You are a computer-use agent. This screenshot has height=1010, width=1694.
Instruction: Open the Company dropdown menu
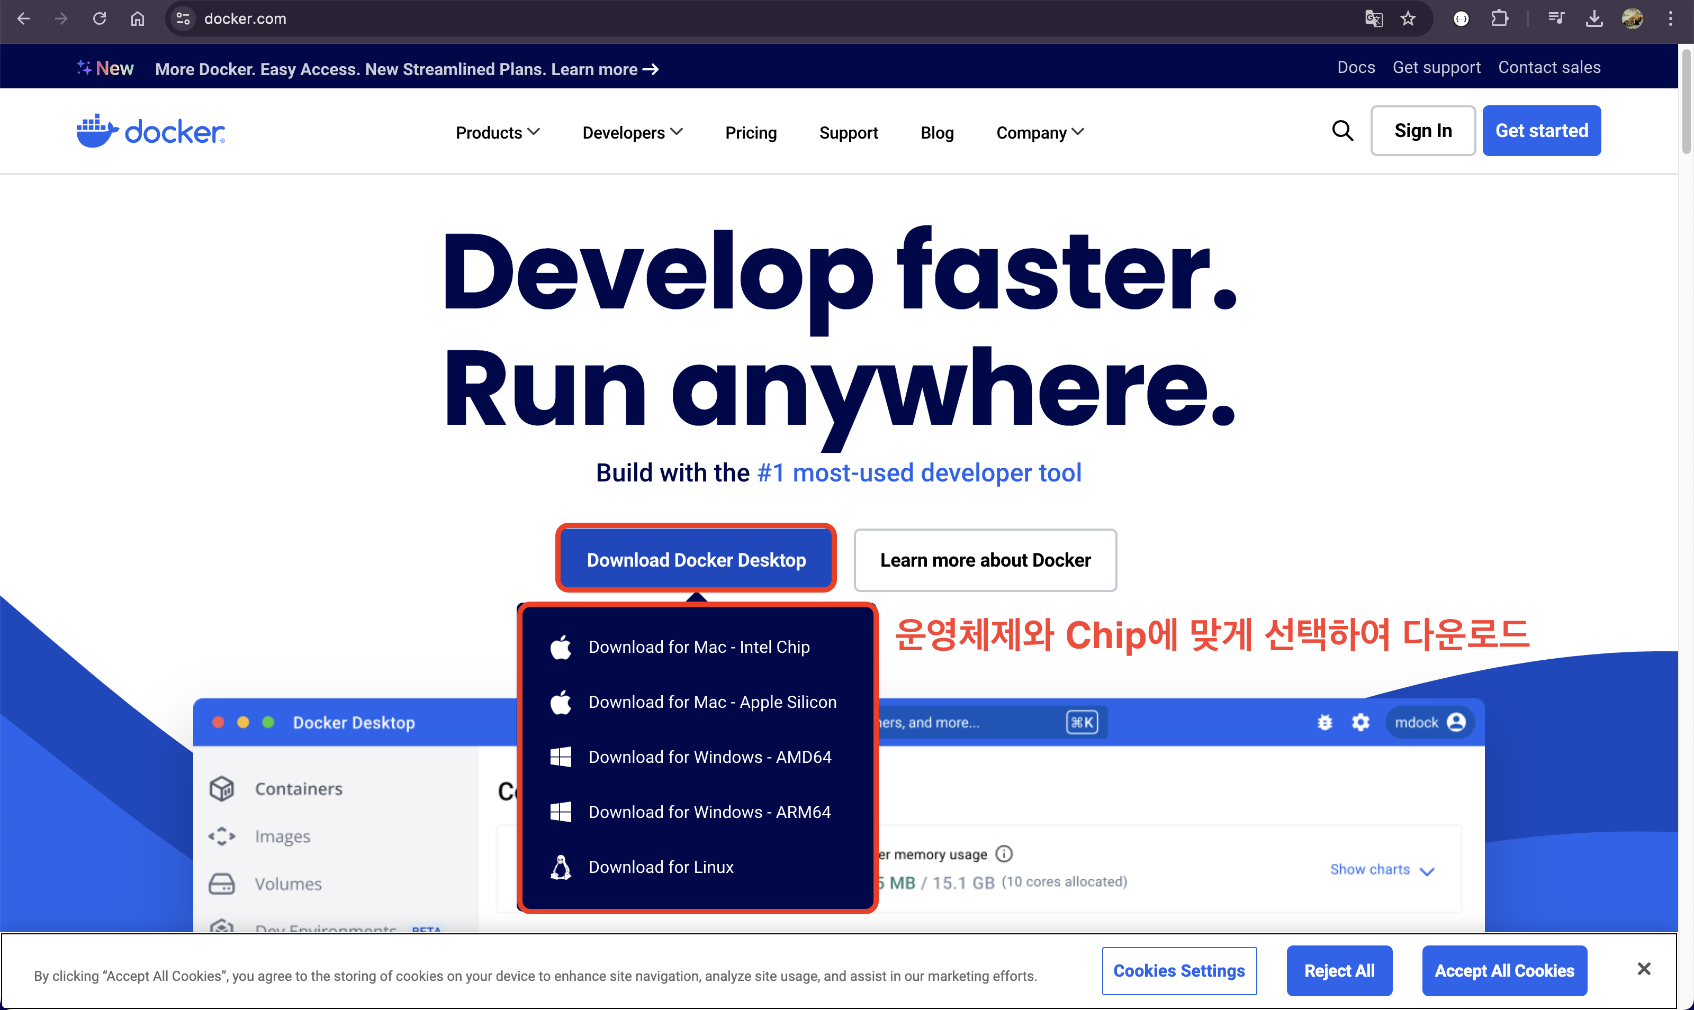click(x=1039, y=133)
